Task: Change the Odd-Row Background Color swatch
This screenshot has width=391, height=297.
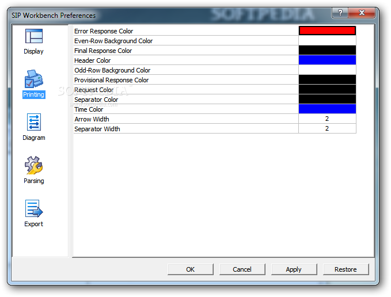Action: pyautogui.click(x=327, y=70)
